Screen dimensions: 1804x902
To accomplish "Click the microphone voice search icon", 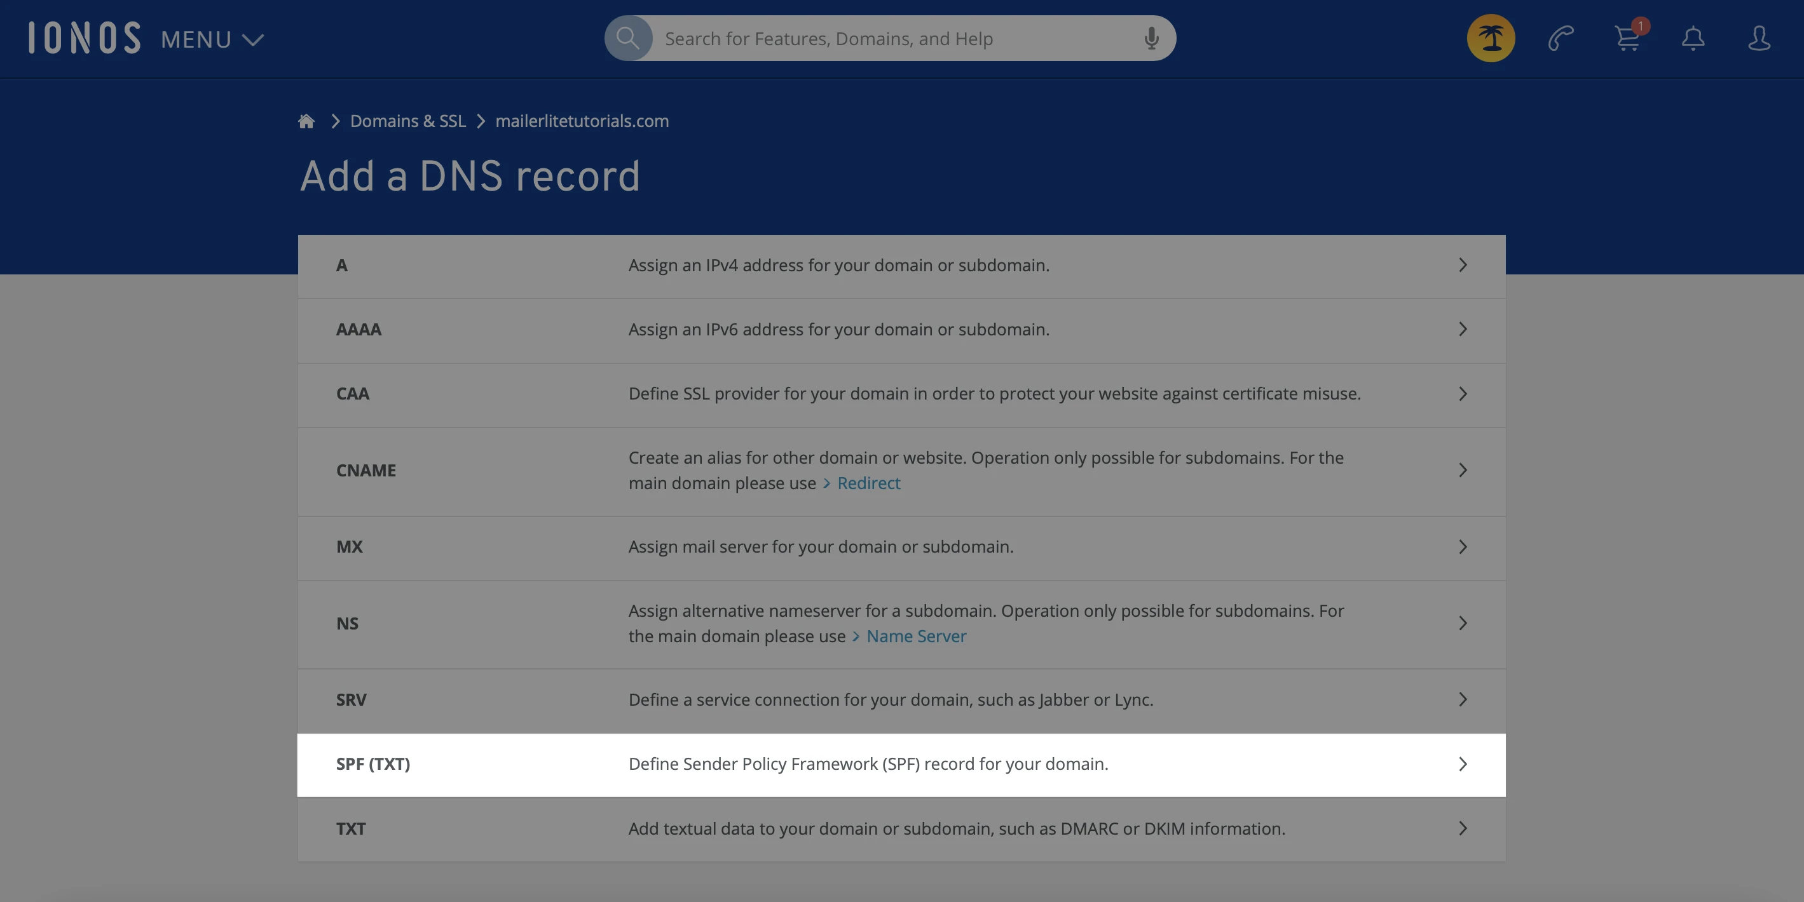I will click(1151, 39).
